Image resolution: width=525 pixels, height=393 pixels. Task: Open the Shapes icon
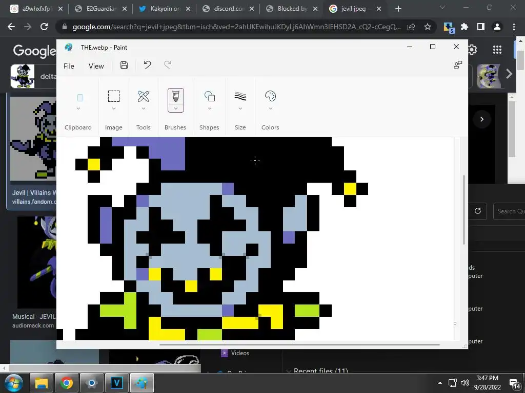[x=210, y=96]
